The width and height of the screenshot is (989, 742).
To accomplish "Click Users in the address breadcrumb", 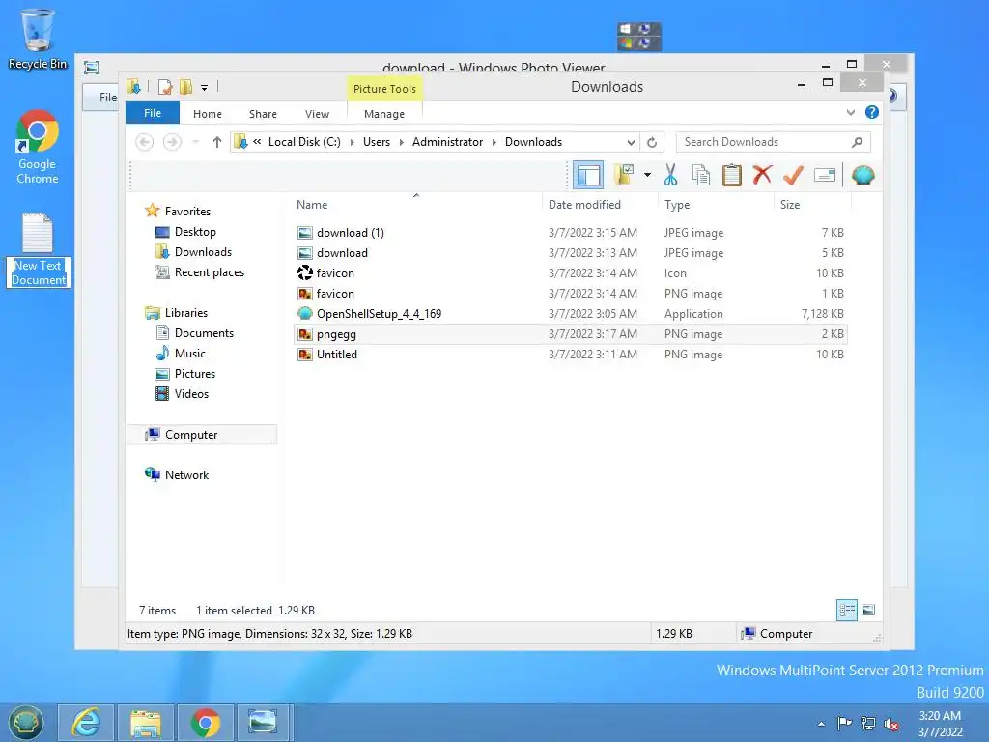I will (x=377, y=142).
